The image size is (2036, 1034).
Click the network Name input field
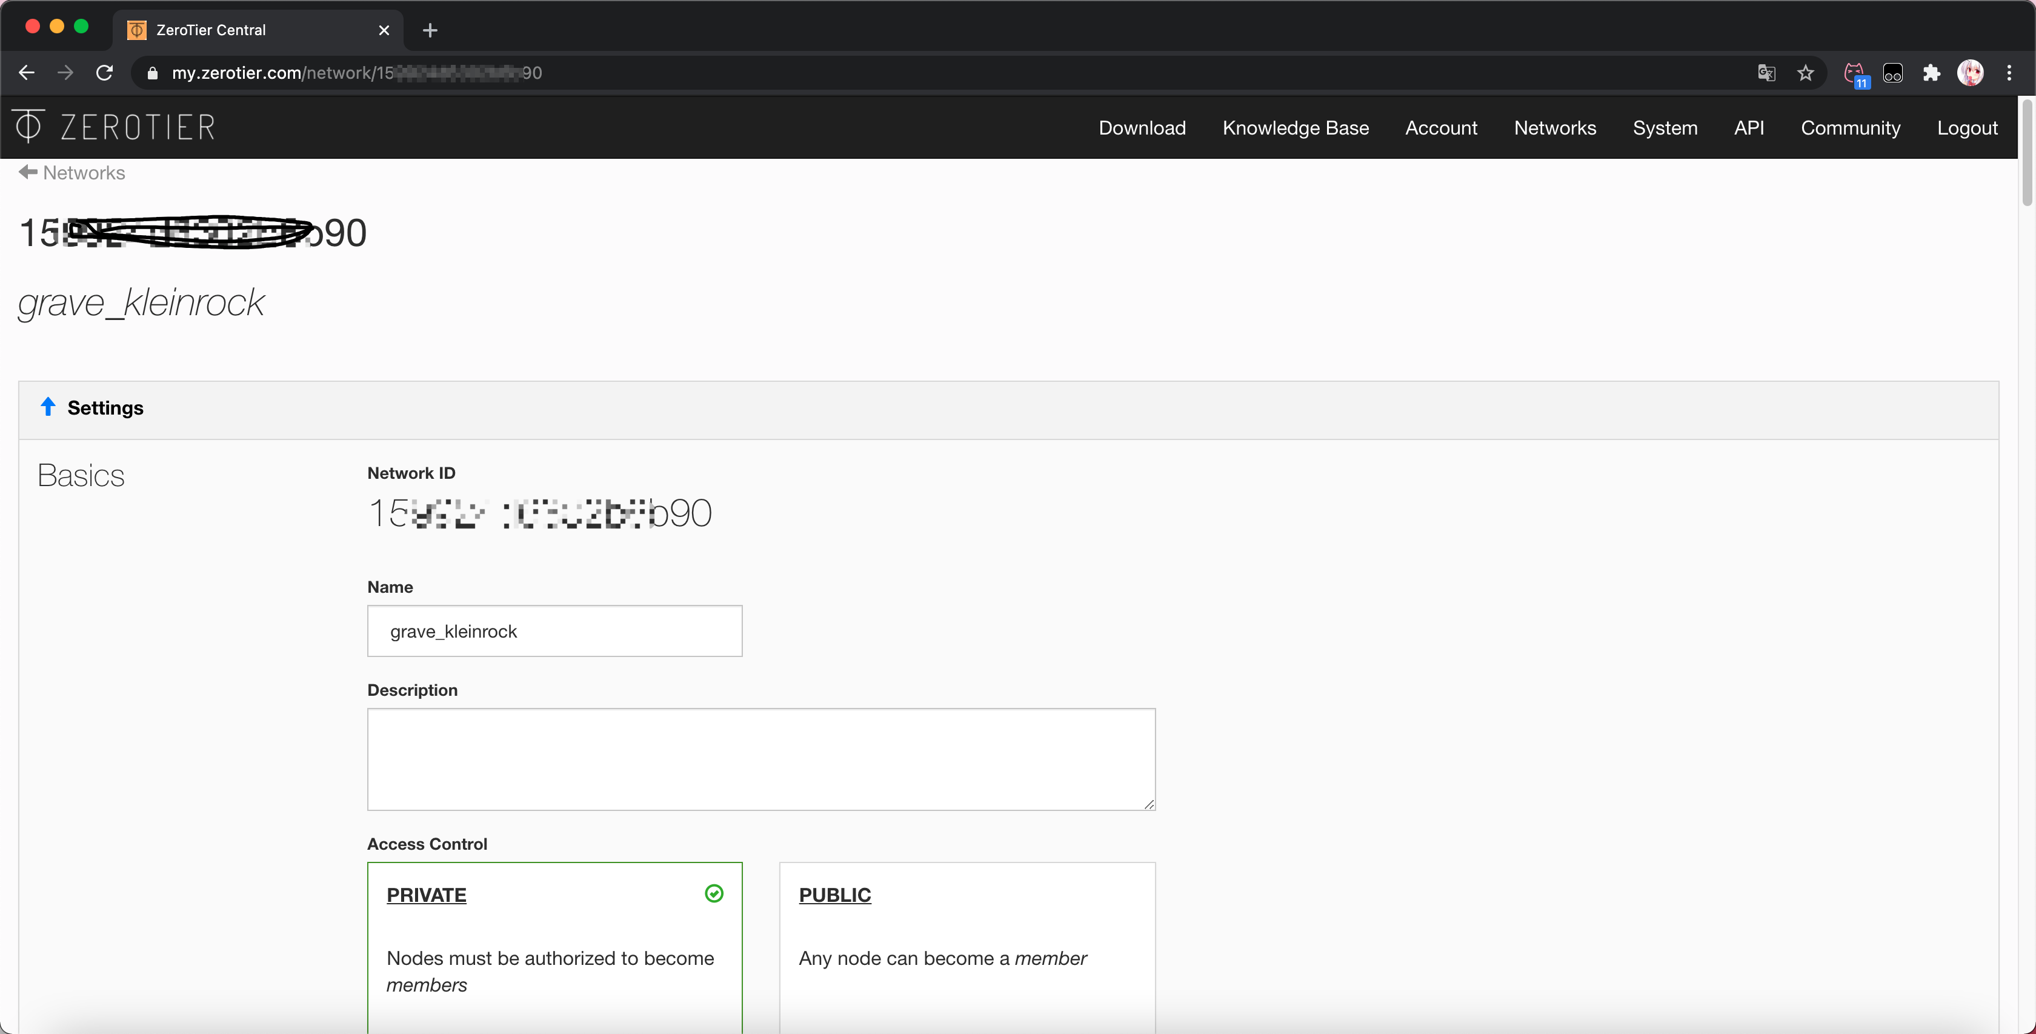tap(554, 631)
